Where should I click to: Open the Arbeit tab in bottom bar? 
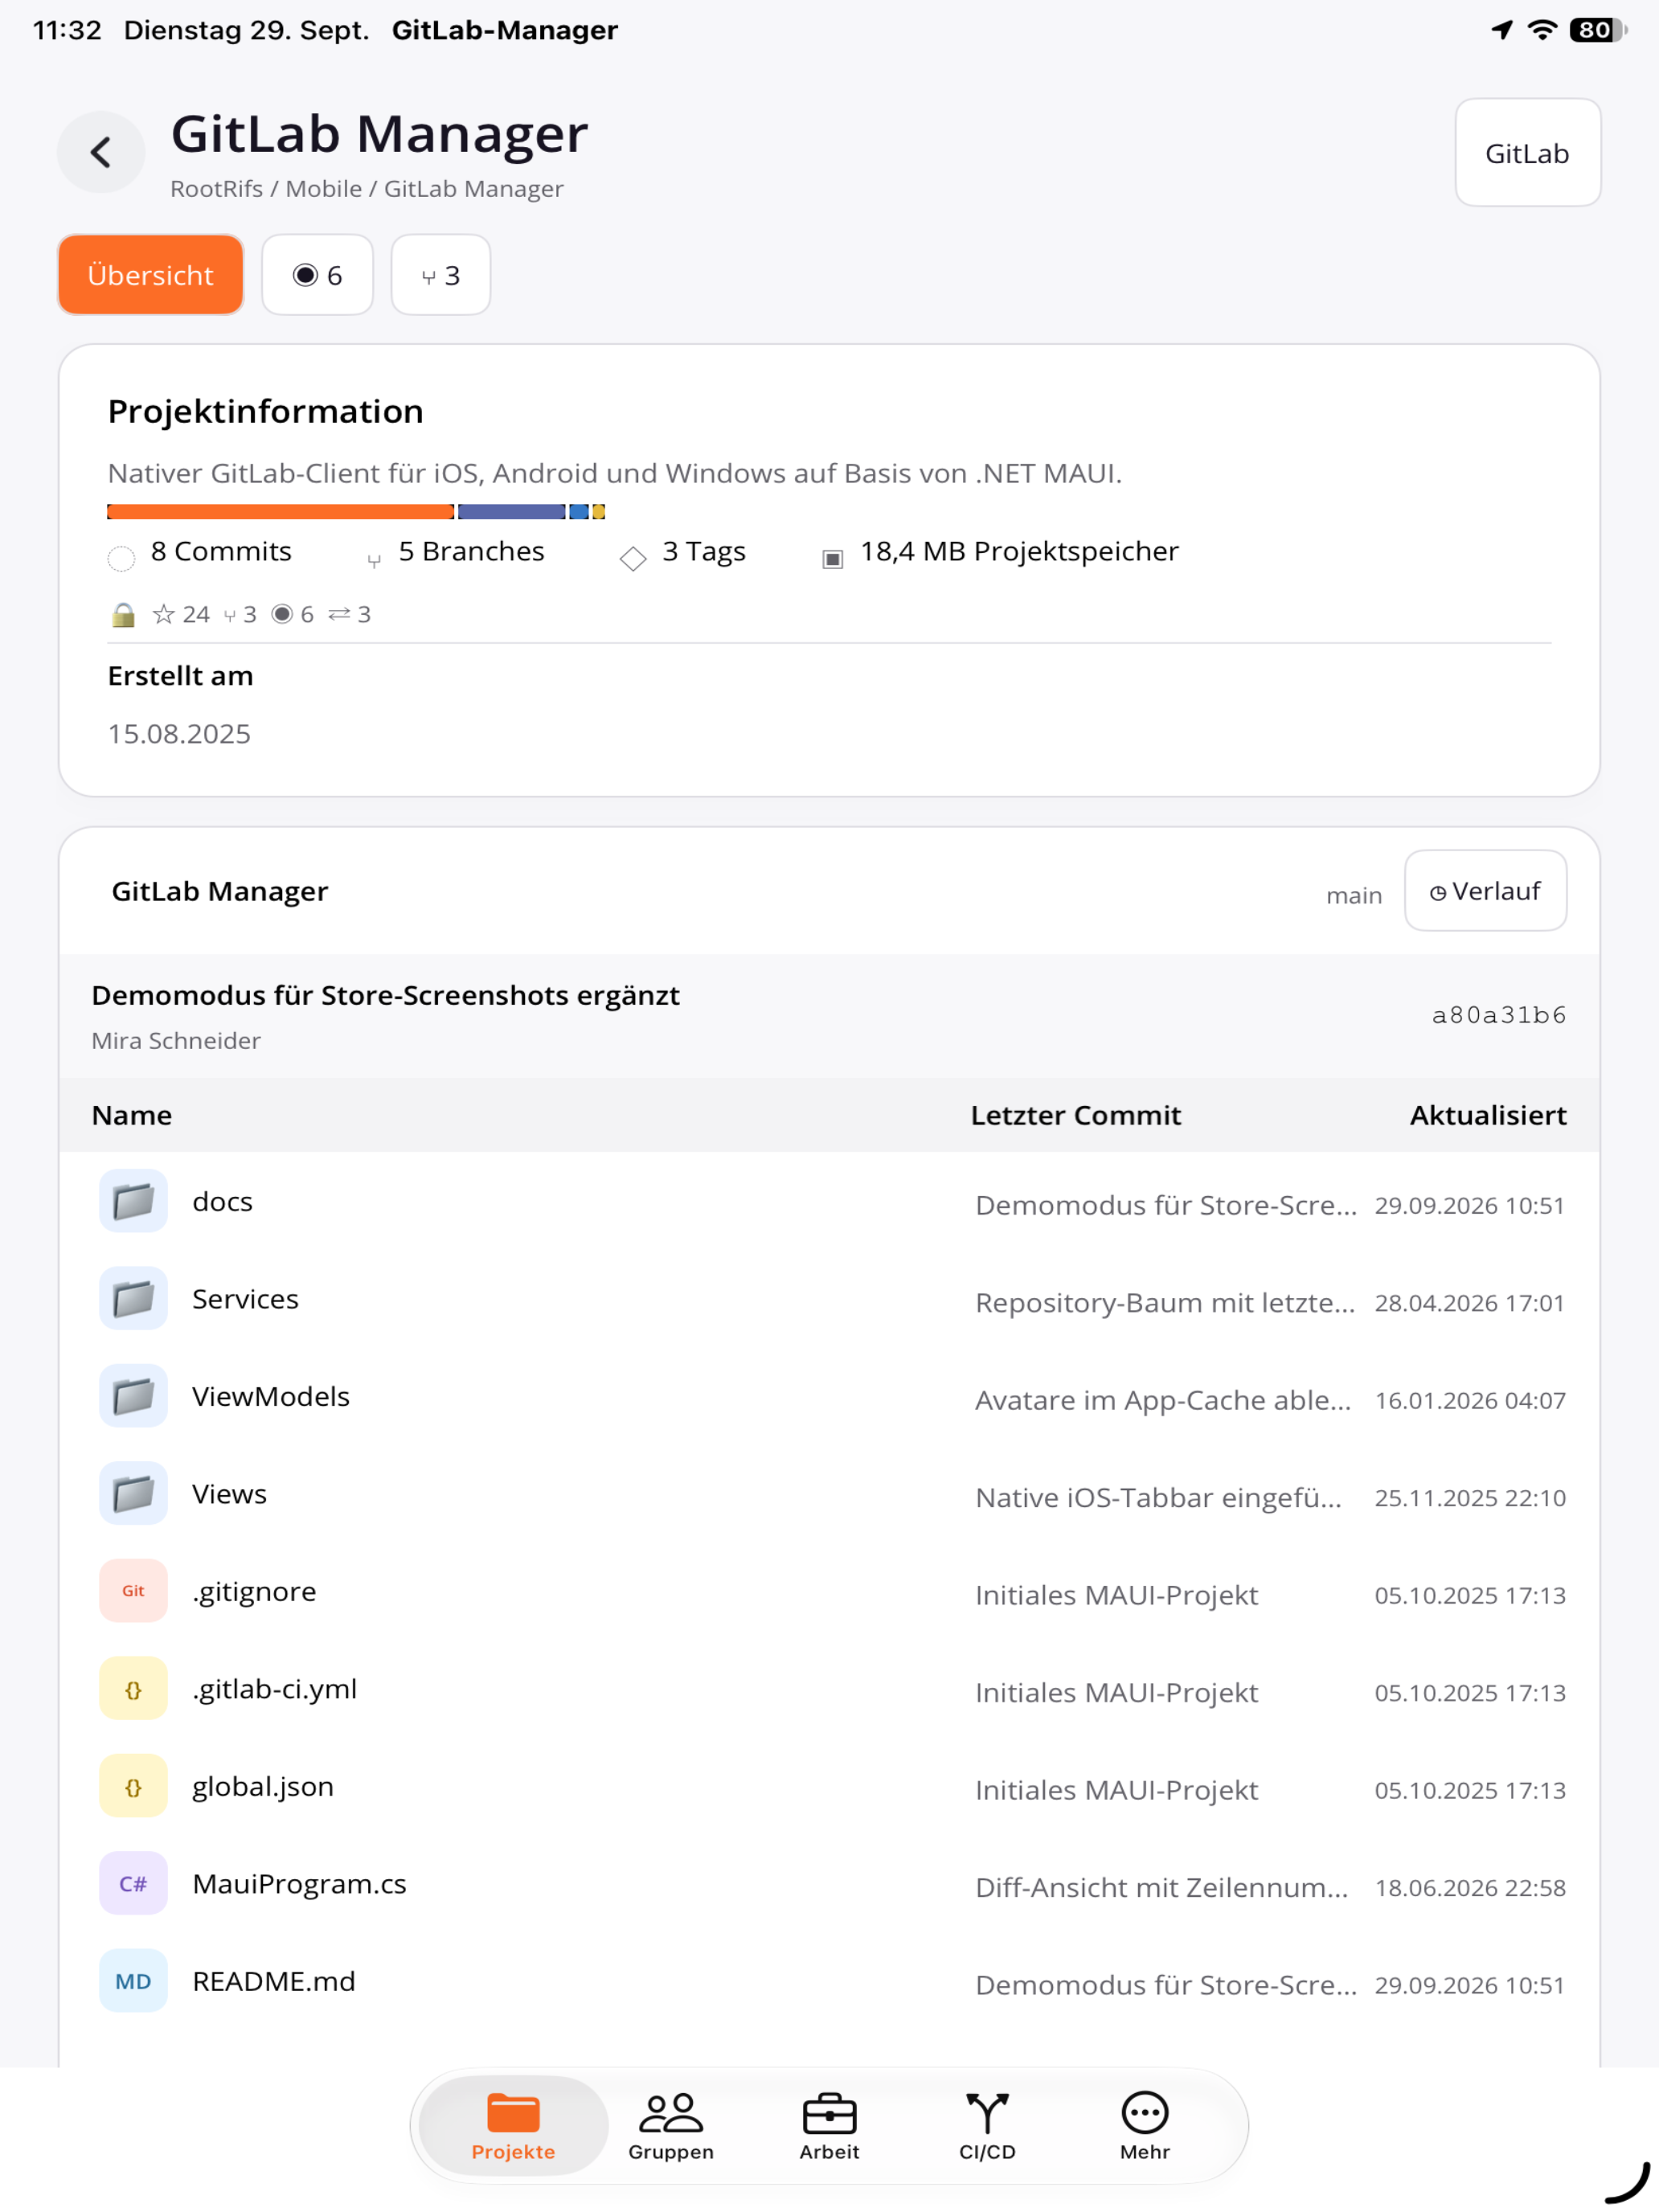click(x=829, y=2125)
